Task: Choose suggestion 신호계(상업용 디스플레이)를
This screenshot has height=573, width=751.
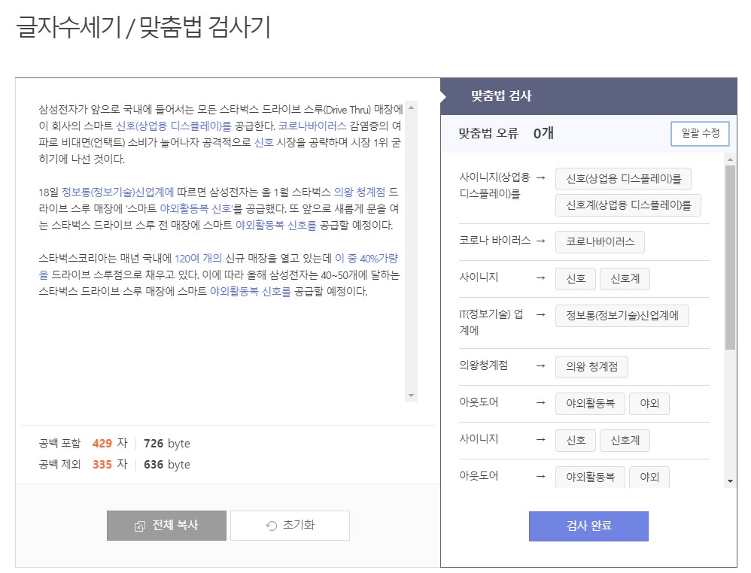Action: point(628,205)
